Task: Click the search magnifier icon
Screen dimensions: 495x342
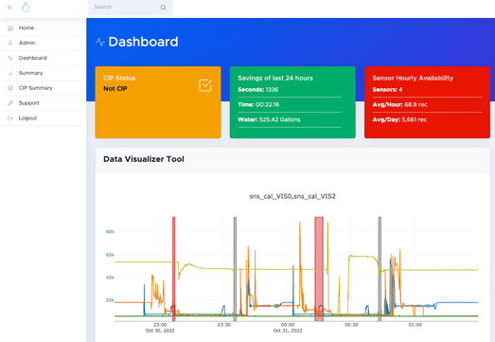Action: 163,8
